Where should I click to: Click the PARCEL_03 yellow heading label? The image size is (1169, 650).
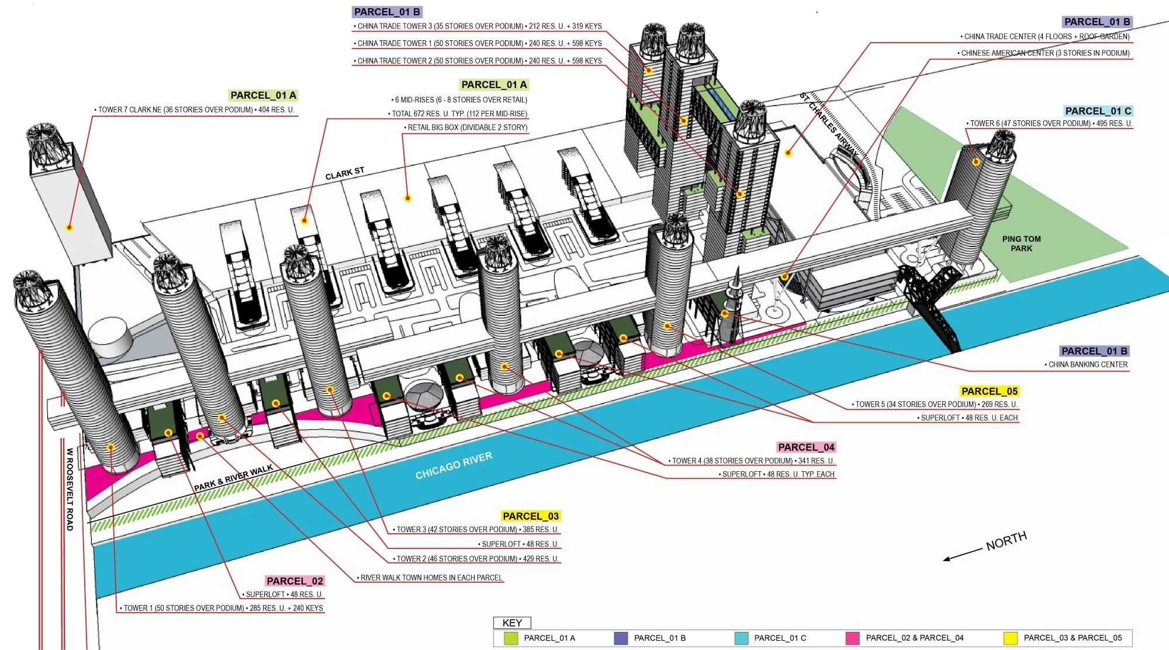531,516
